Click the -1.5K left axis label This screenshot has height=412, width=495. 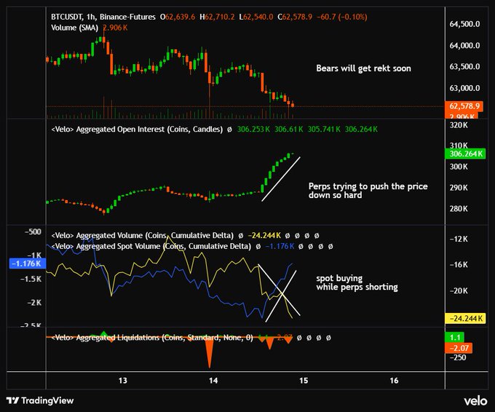click(31, 279)
